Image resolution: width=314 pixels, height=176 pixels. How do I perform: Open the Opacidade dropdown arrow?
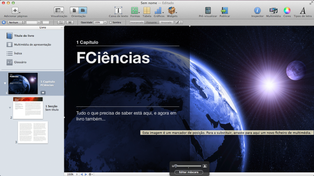[x=105, y=22]
